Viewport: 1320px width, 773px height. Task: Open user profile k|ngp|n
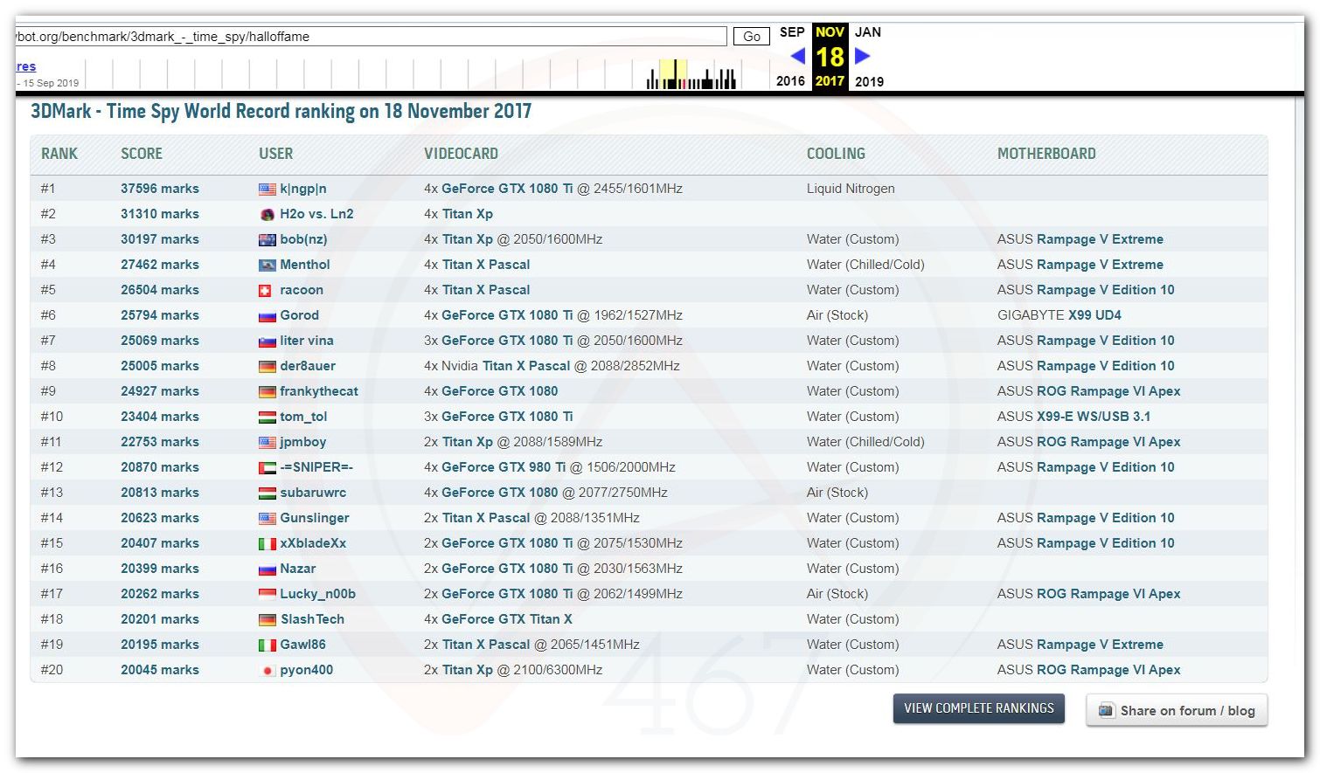coord(303,189)
